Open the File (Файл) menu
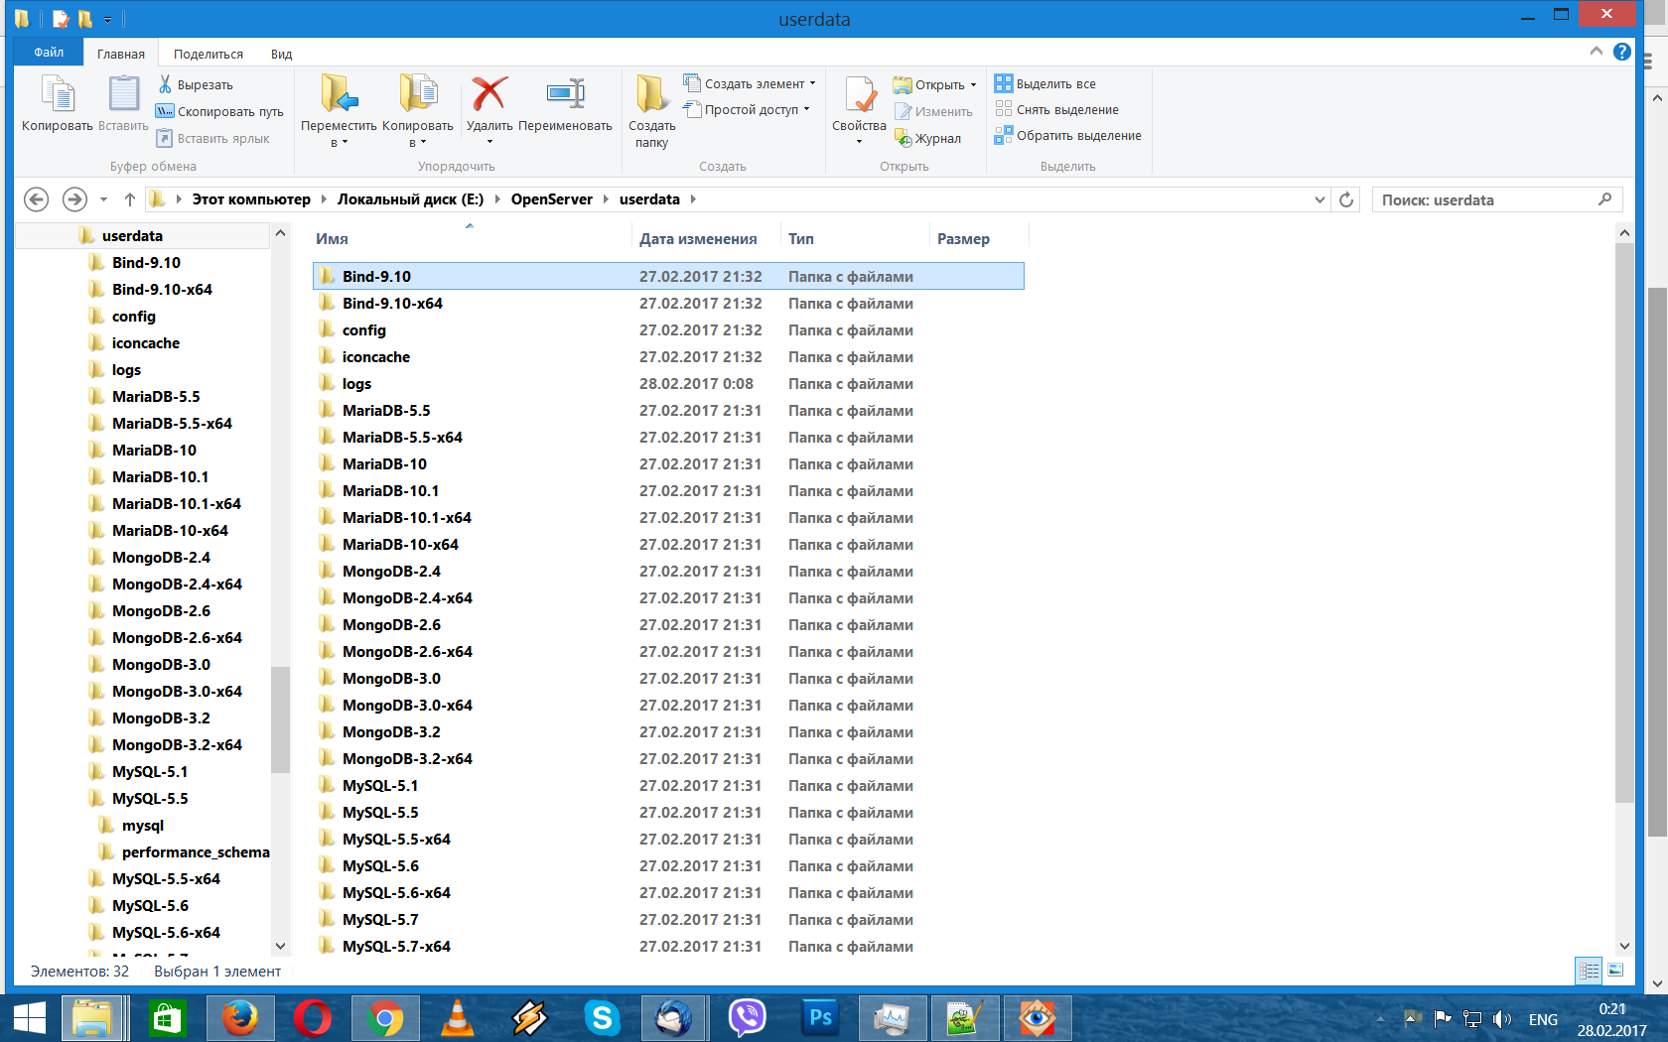This screenshot has width=1668, height=1042. tap(49, 53)
